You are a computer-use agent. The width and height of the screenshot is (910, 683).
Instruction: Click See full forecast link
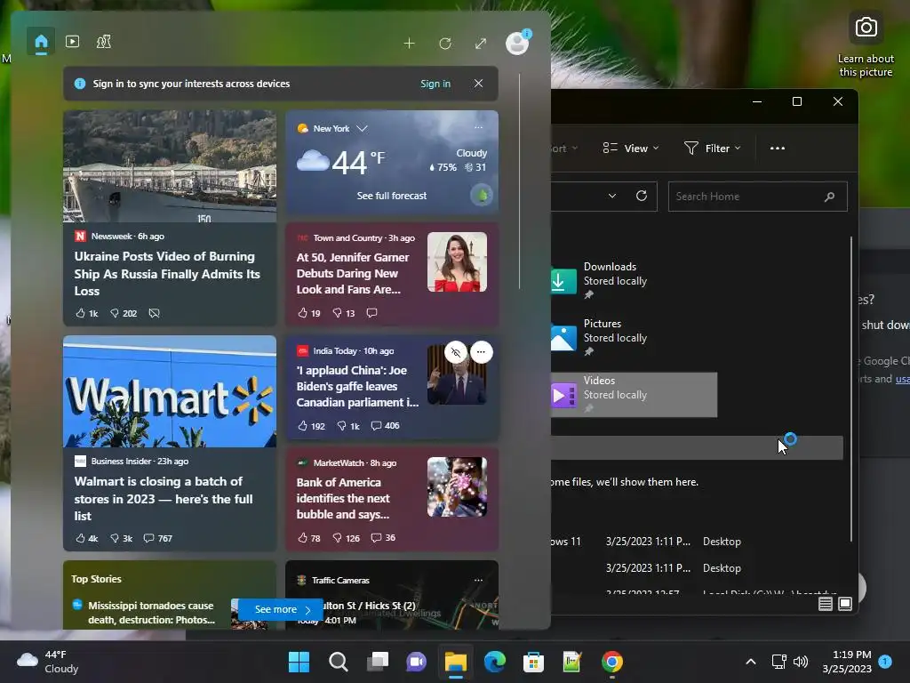pos(392,196)
